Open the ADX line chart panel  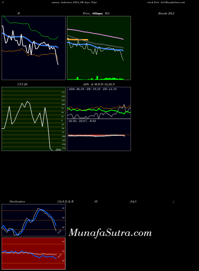pyautogui.click(x=99, y=103)
